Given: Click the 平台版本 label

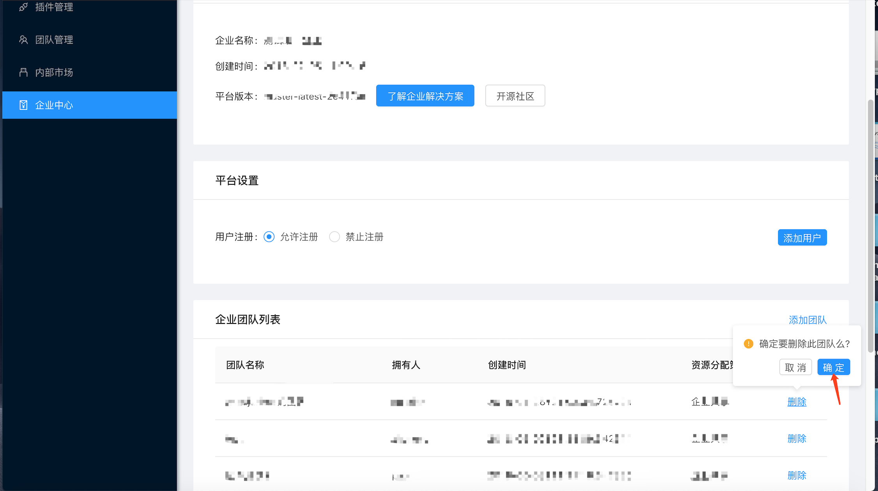Looking at the screenshot, I should point(236,96).
